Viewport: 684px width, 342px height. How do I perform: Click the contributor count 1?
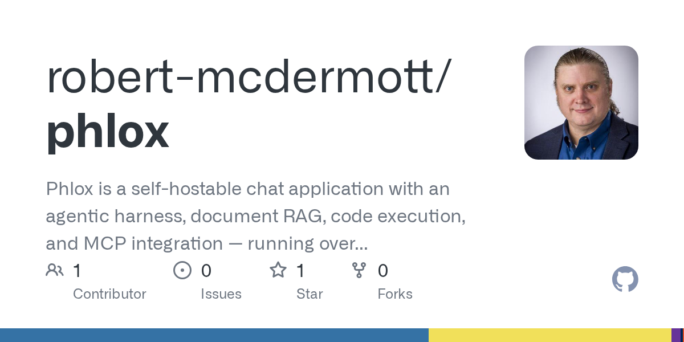point(77,271)
